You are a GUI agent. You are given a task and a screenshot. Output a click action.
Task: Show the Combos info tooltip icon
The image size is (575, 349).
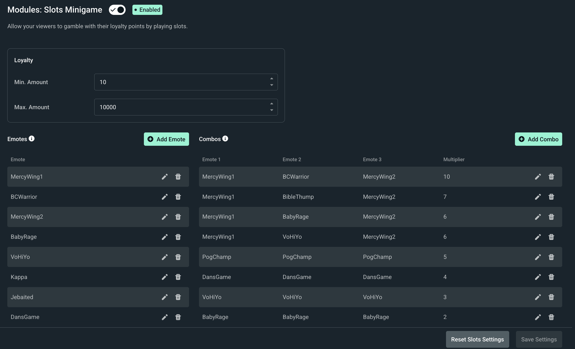225,138
